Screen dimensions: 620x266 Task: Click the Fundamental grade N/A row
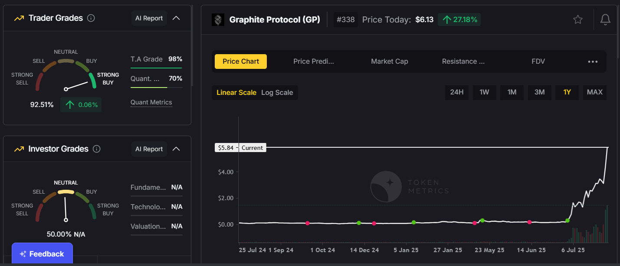coord(156,188)
